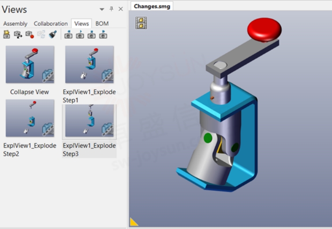Click the green pin on the model
The width and height of the screenshot is (332, 229).
208,138
